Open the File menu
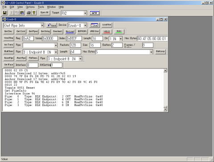 [4, 7]
